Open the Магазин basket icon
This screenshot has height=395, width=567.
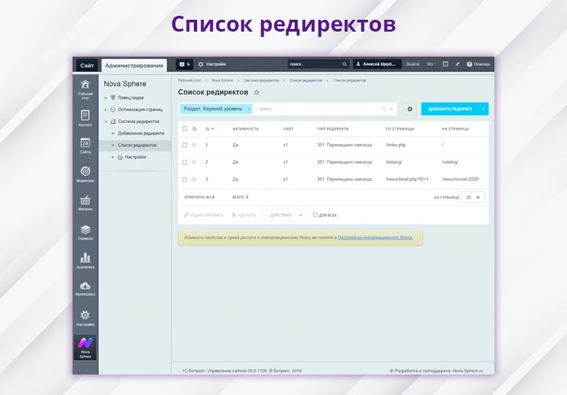(x=85, y=203)
